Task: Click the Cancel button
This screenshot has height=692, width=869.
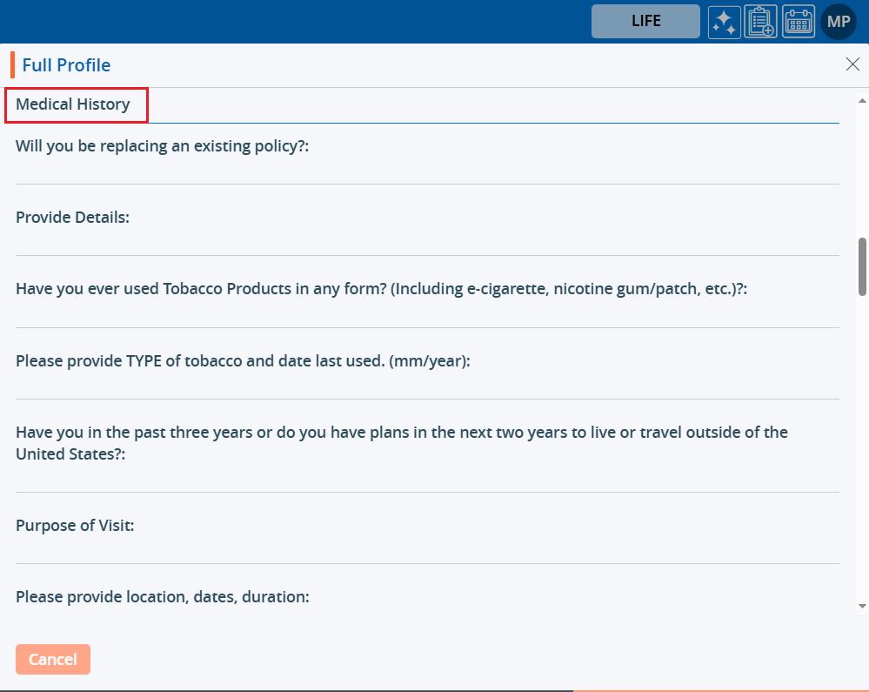Action: point(53,659)
